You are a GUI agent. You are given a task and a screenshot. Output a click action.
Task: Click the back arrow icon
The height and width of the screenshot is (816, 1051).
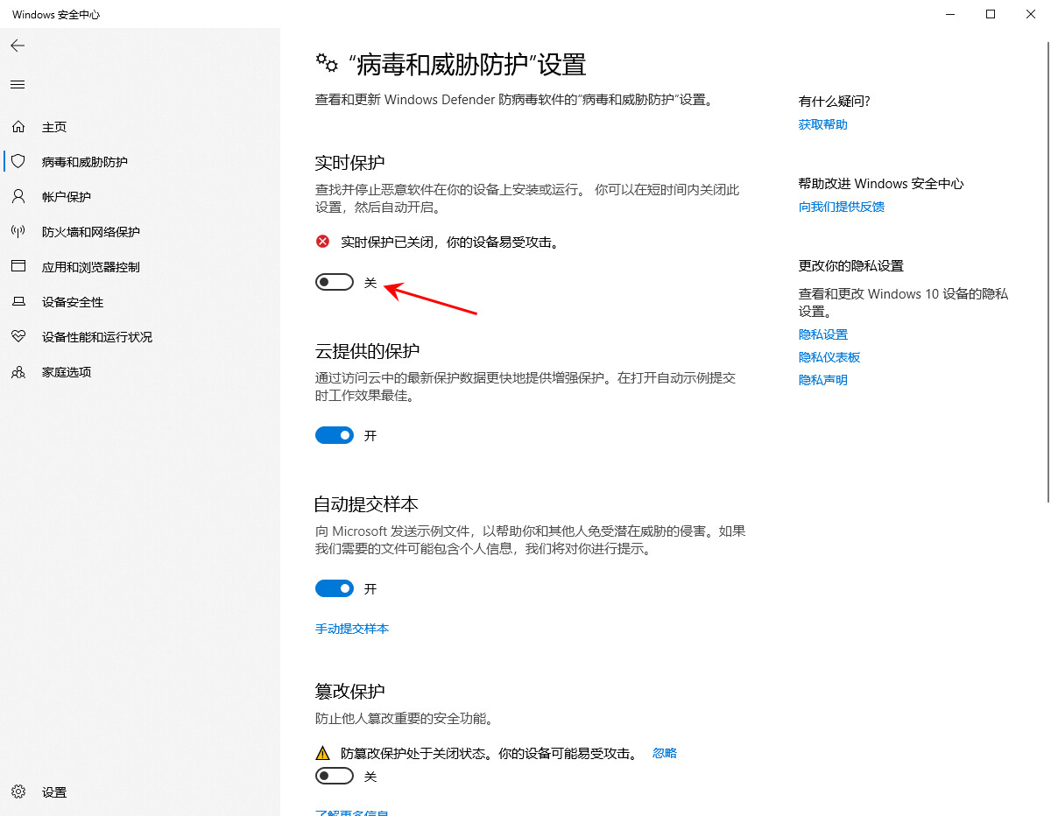[x=18, y=46]
